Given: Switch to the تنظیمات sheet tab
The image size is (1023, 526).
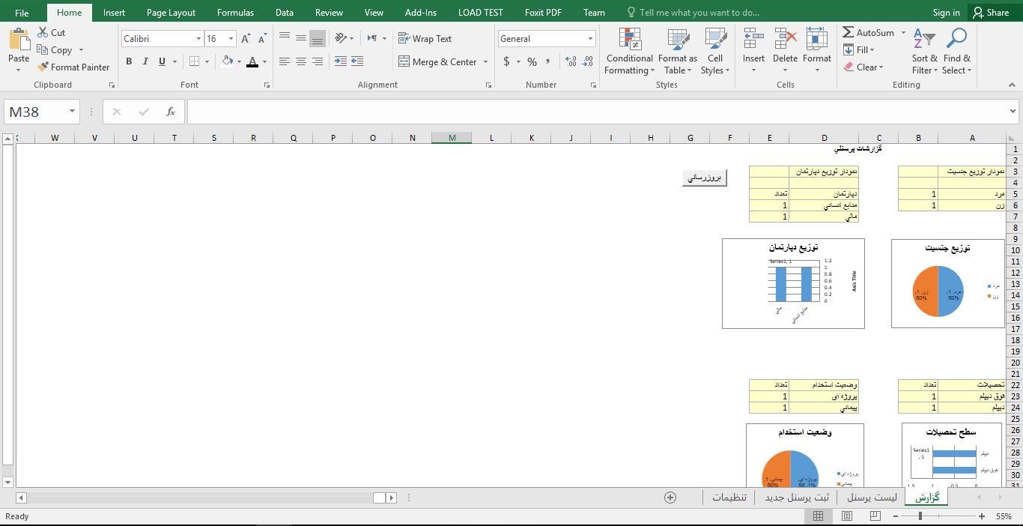Looking at the screenshot, I should pyautogui.click(x=729, y=498).
